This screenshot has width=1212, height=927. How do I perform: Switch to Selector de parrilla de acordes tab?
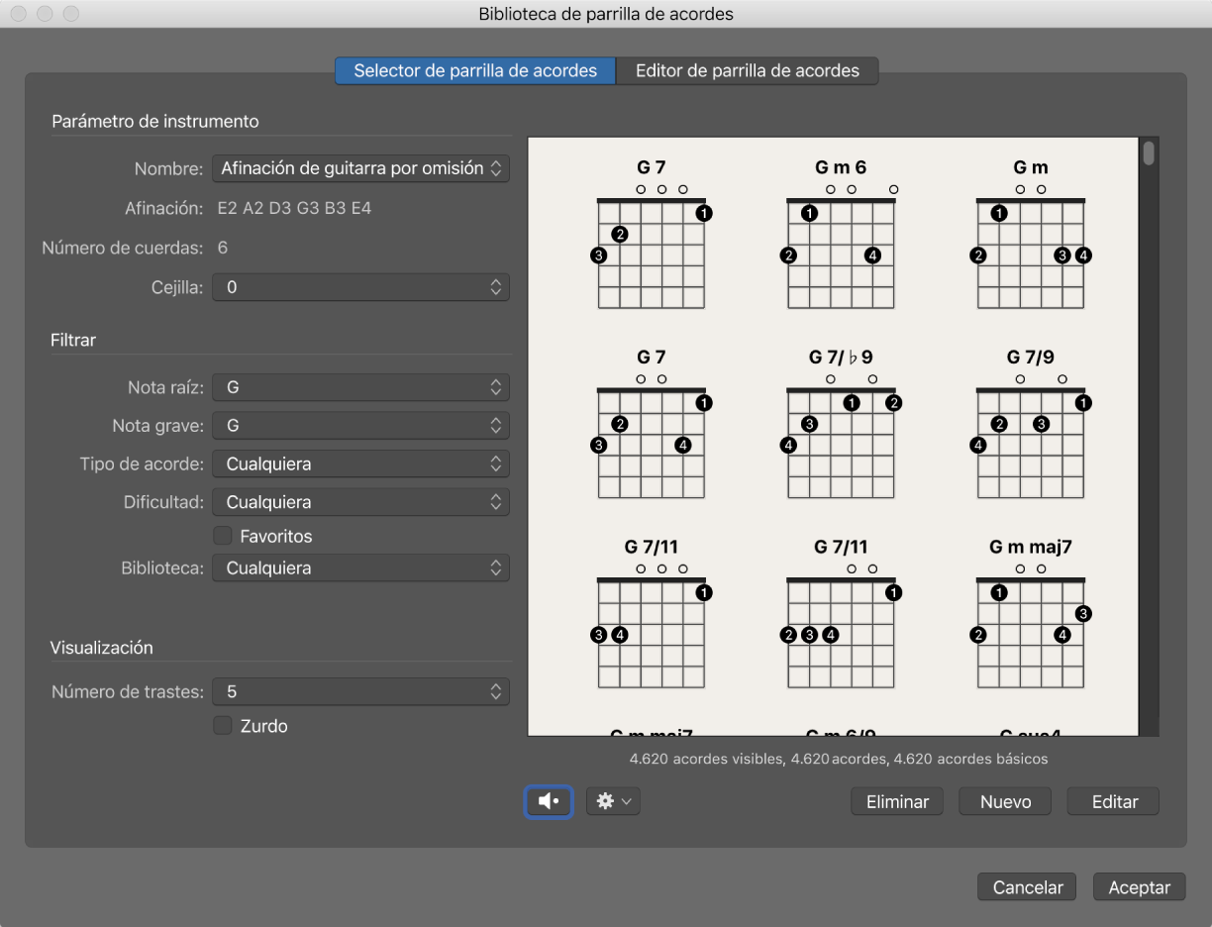pos(475,70)
